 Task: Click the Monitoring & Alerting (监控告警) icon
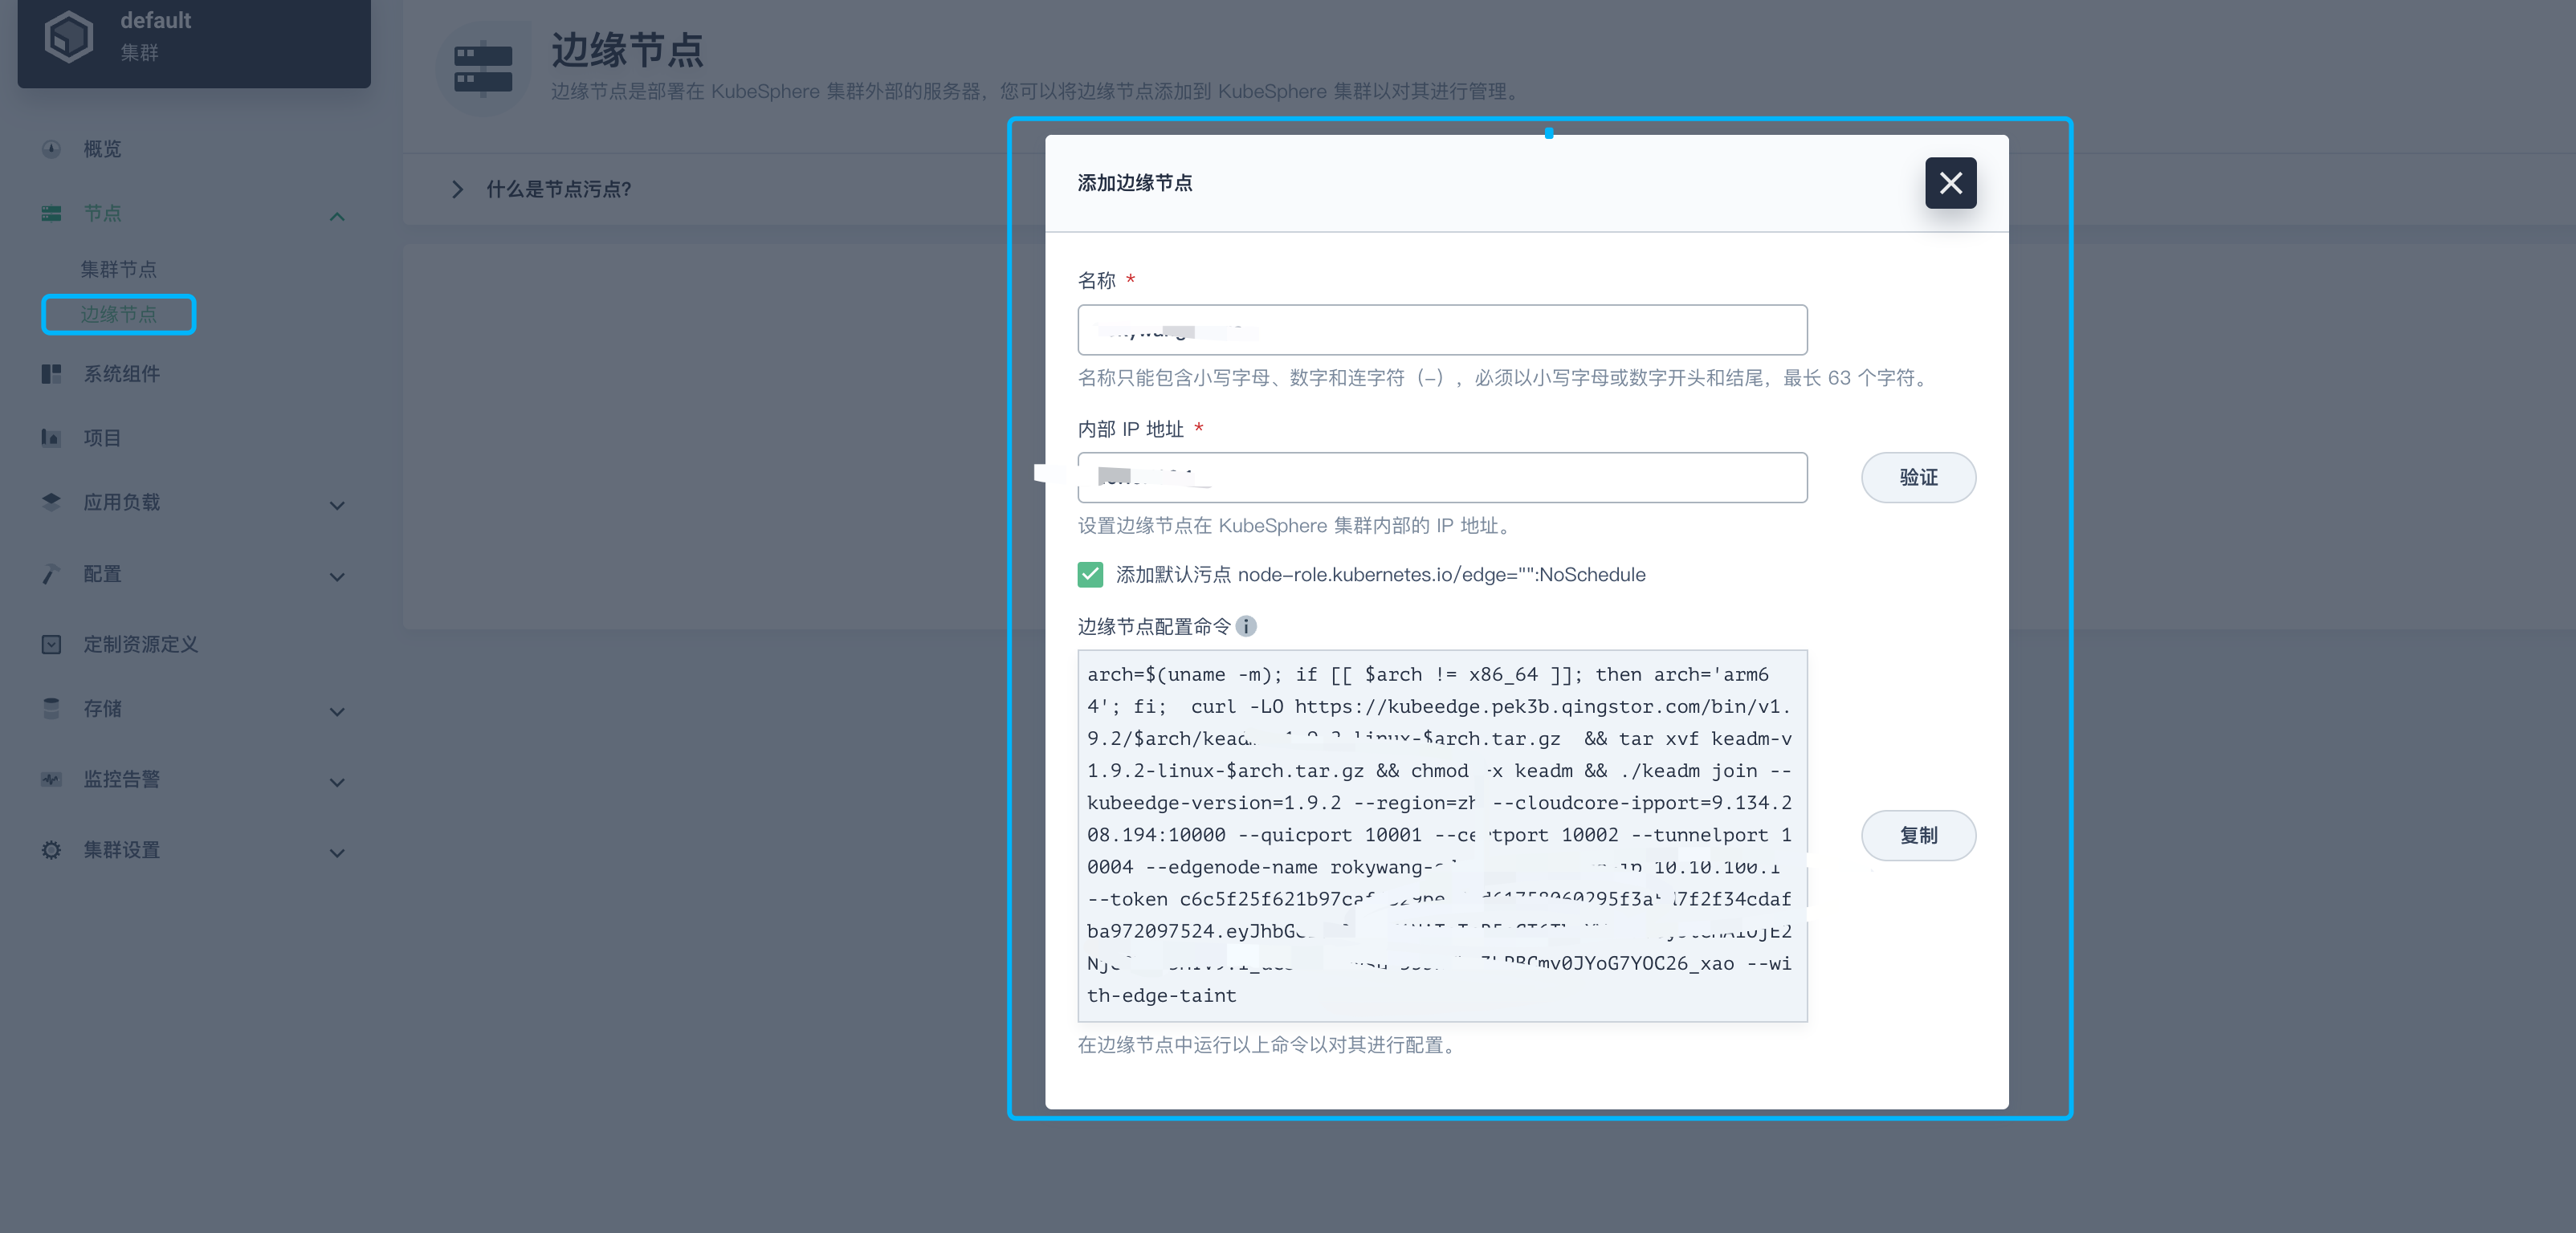51,780
